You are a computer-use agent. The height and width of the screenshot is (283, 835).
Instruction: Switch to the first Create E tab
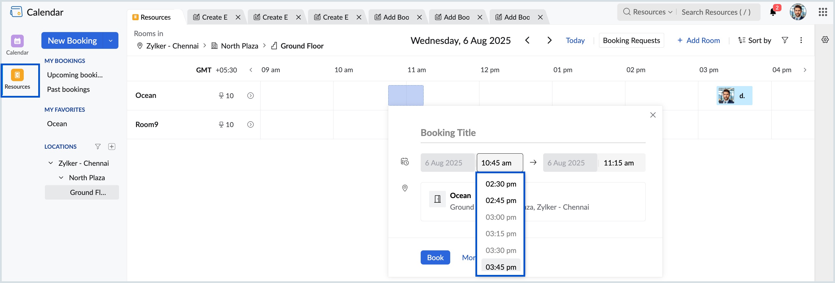pos(214,17)
